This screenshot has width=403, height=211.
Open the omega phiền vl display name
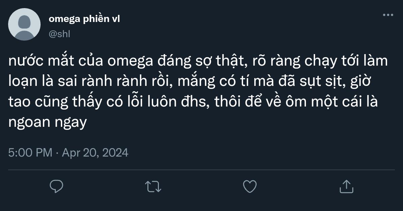point(84,19)
